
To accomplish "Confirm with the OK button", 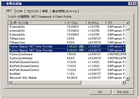I will [100, 92].
